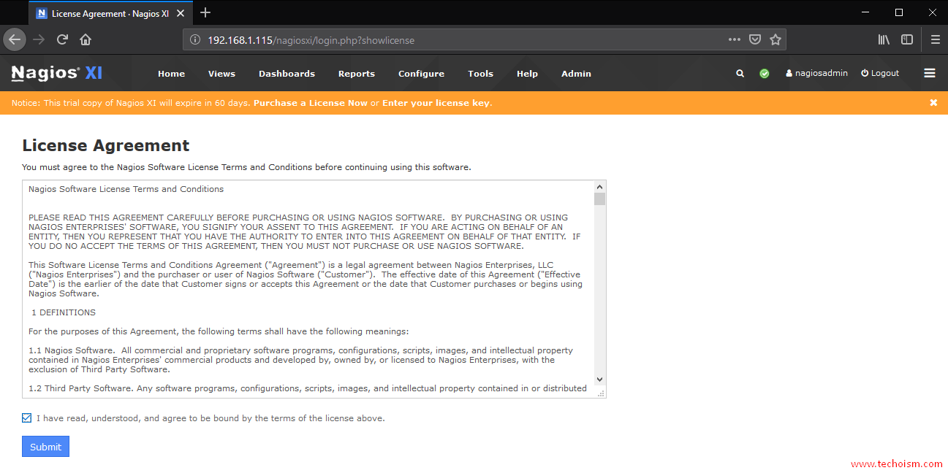Toggle the license agreement checkbox
948x473 pixels.
point(27,418)
